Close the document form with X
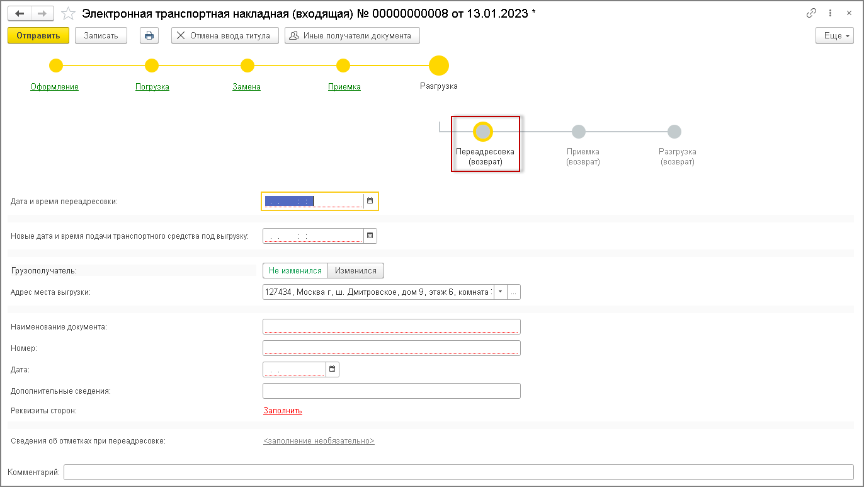The image size is (864, 487). (x=849, y=13)
